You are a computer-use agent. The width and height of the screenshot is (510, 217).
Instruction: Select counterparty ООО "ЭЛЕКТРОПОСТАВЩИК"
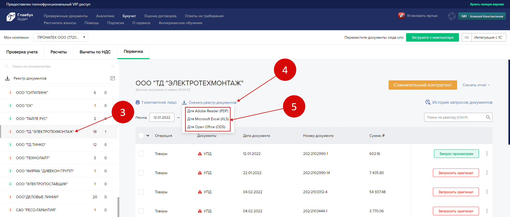[x=59, y=184]
